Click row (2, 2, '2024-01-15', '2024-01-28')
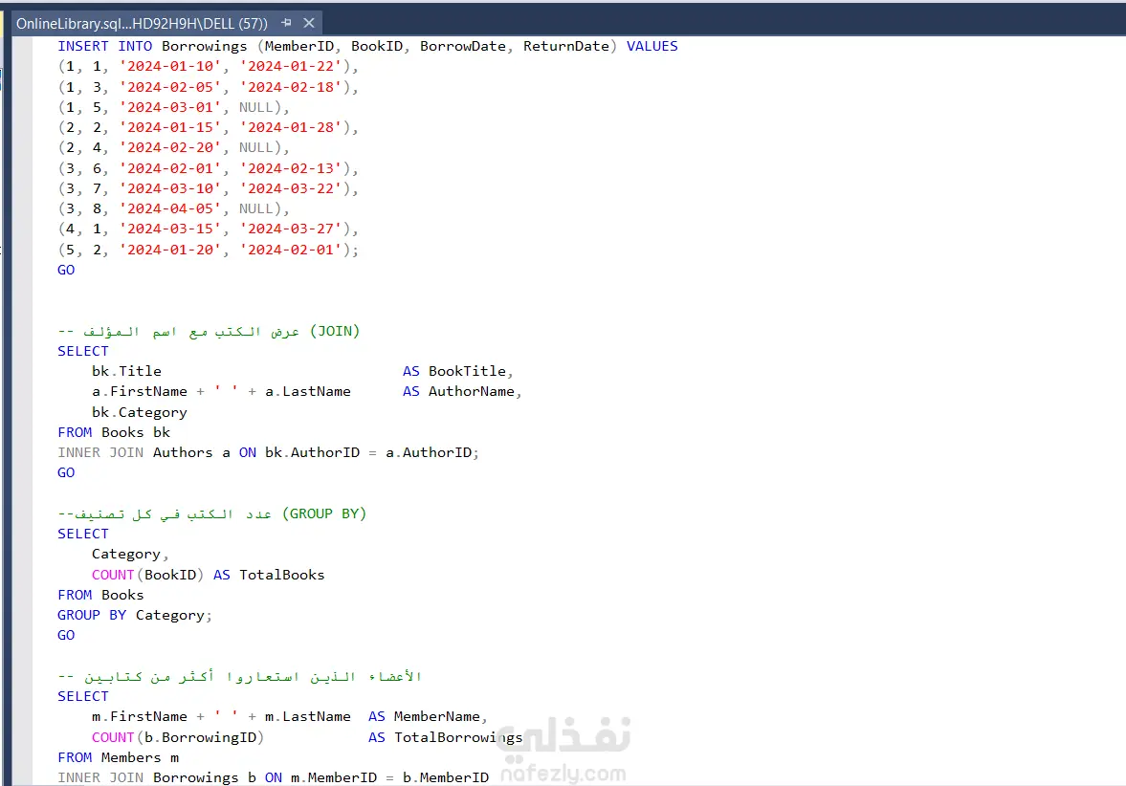 coord(208,127)
